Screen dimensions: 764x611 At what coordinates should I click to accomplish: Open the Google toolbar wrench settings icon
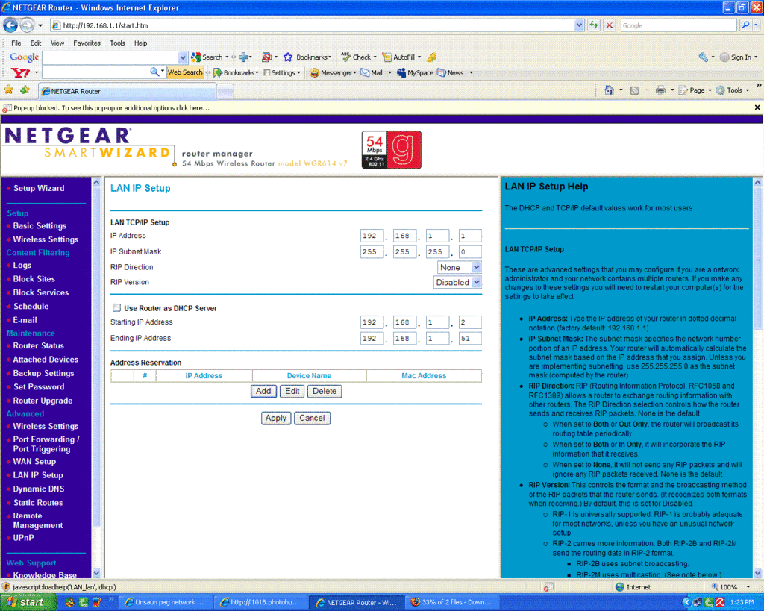tap(703, 57)
